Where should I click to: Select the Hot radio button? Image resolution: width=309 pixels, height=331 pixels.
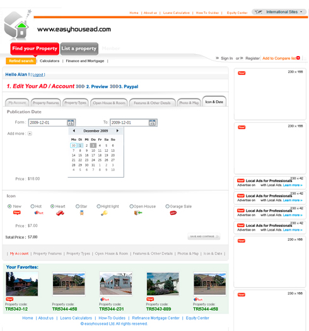coord(32,206)
